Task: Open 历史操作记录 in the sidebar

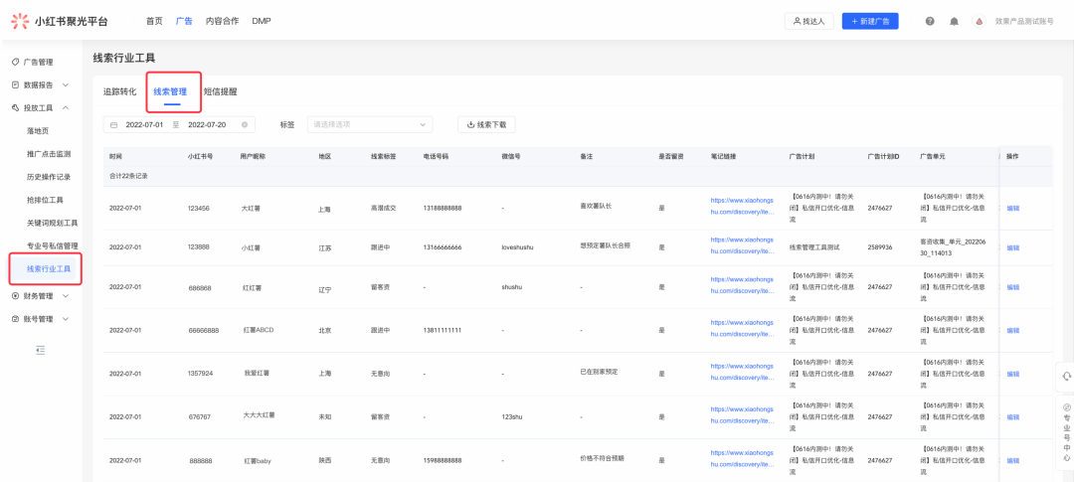Action: 49,177
